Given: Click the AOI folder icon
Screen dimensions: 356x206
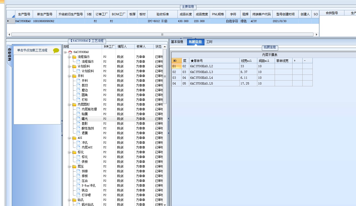Looking at the screenshot, I should (74, 138).
